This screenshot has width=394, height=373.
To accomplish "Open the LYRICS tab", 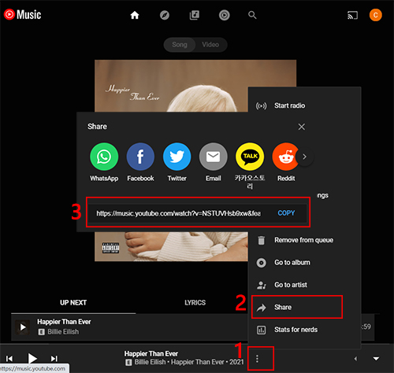I will pos(195,303).
